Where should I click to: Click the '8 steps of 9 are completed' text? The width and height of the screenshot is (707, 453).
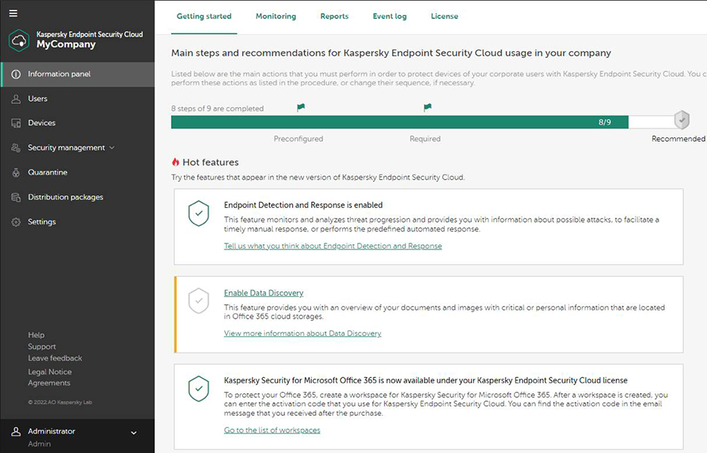[218, 108]
